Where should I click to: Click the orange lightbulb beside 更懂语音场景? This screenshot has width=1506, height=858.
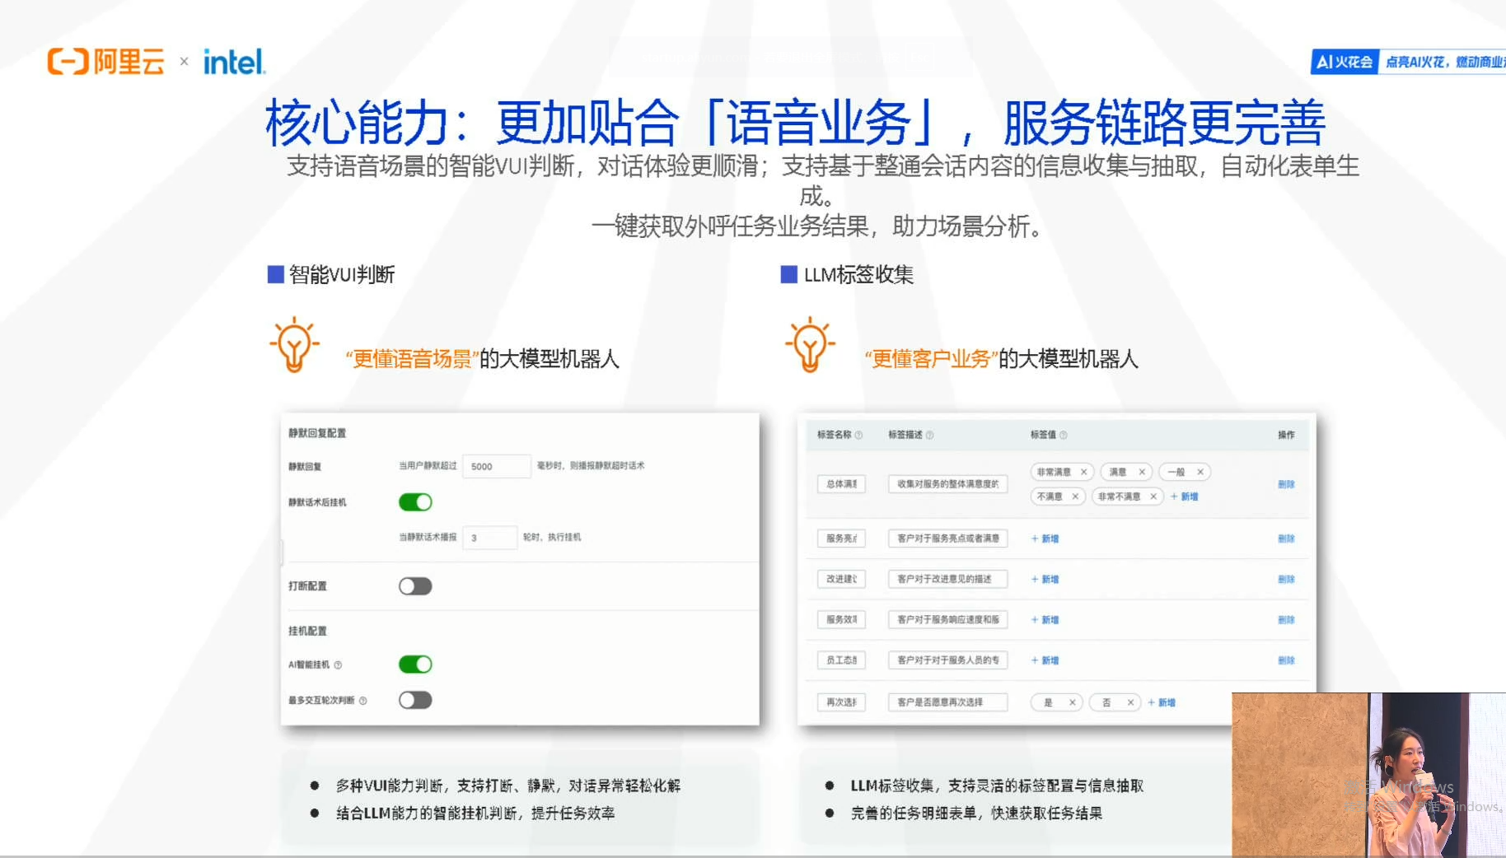(x=292, y=346)
